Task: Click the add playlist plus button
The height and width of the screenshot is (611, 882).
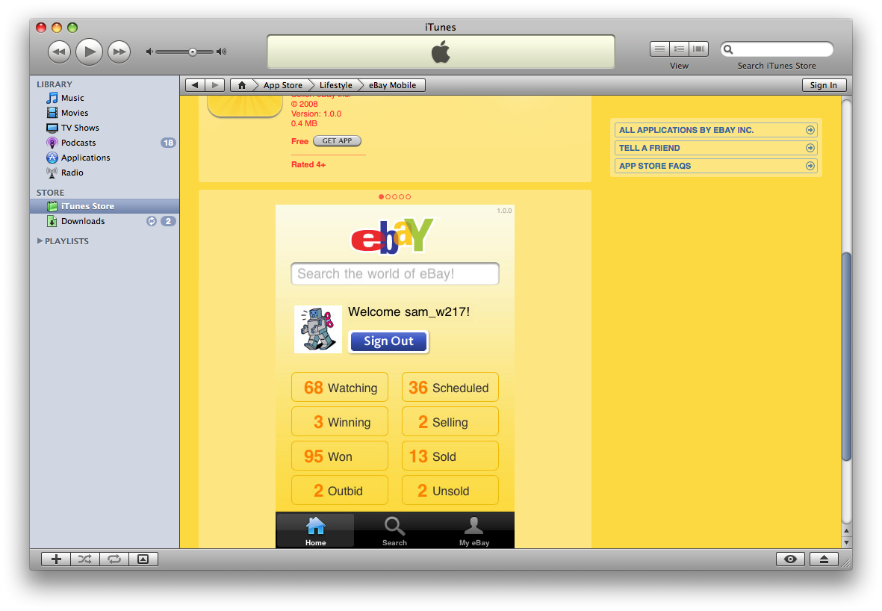Action: click(x=56, y=559)
